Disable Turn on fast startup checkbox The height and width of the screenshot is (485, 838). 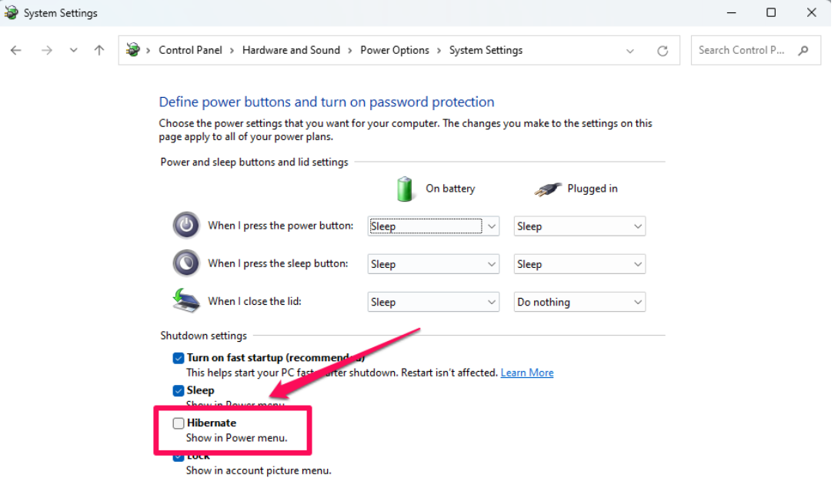pos(179,358)
